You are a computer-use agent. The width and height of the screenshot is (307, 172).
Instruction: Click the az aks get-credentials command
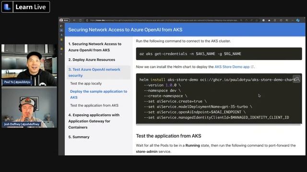[190, 54]
